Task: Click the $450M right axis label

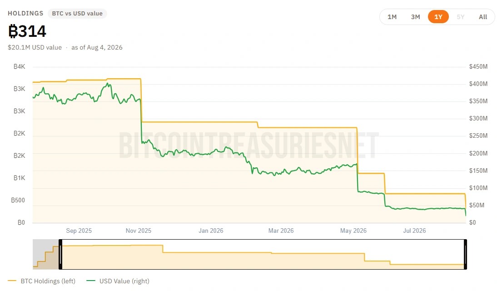Action: [x=478, y=67]
